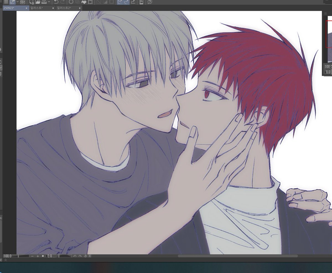The width and height of the screenshot is (332, 273).
Task: Reset canvas rotation in bottom bar
Action: coord(85,256)
